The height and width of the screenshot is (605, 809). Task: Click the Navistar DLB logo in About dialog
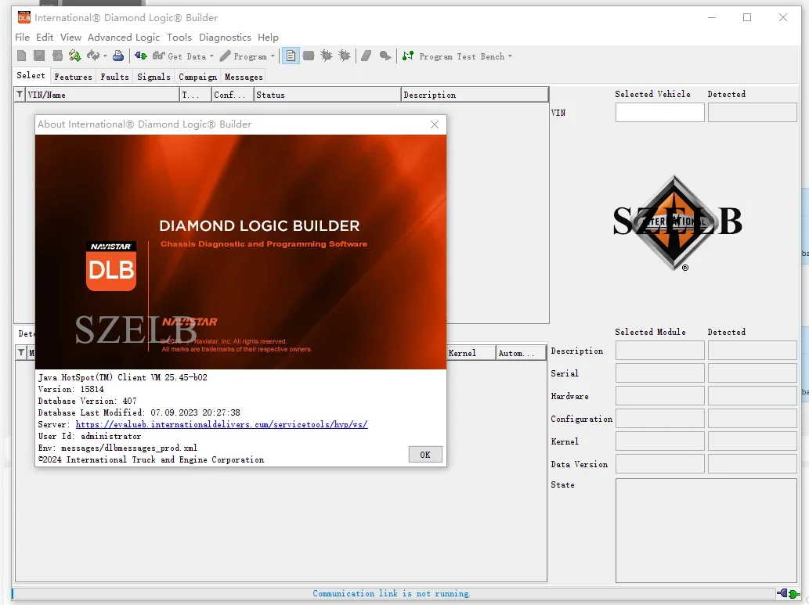[111, 265]
